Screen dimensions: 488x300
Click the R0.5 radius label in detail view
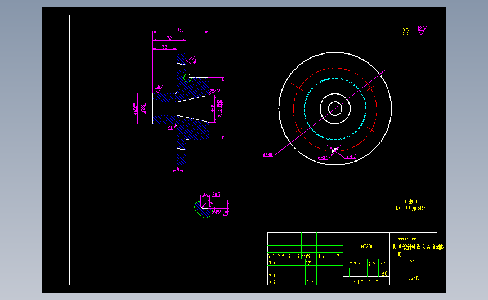point(216,195)
